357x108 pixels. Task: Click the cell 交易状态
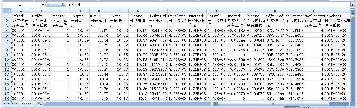60,21
